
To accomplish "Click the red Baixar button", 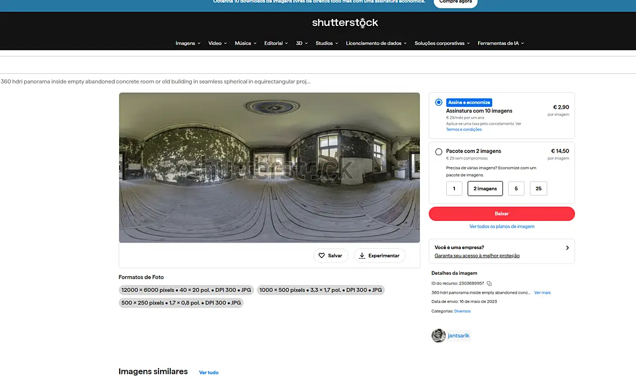I will click(x=502, y=214).
